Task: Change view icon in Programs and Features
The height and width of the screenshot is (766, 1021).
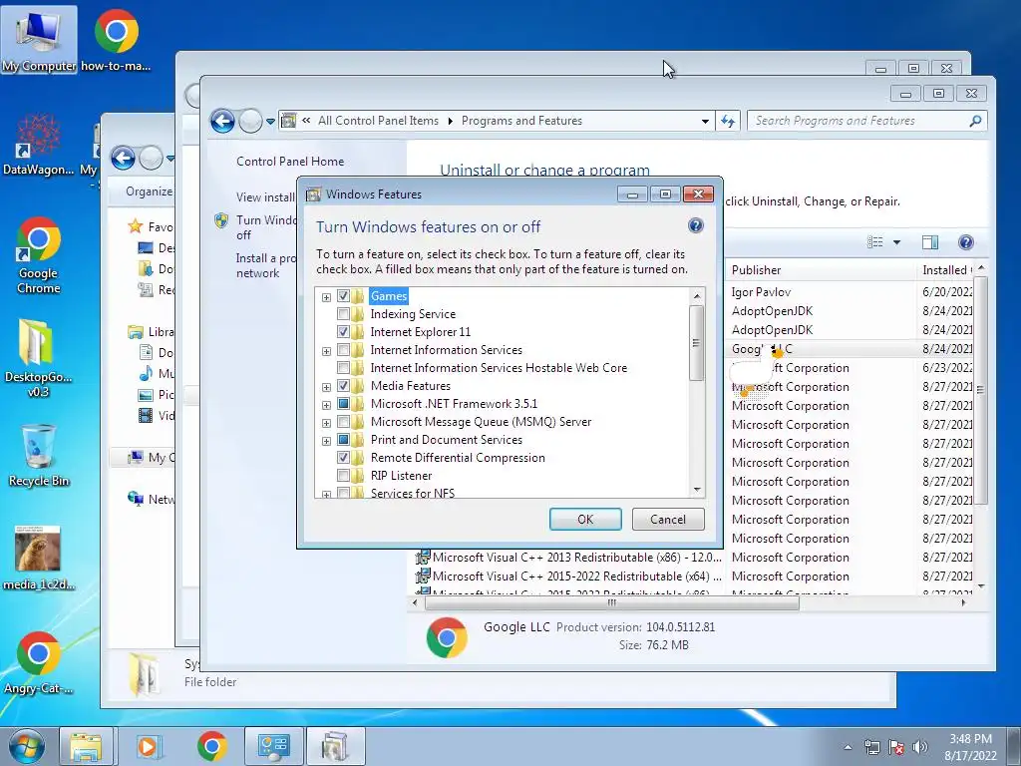Action: pyautogui.click(x=875, y=242)
